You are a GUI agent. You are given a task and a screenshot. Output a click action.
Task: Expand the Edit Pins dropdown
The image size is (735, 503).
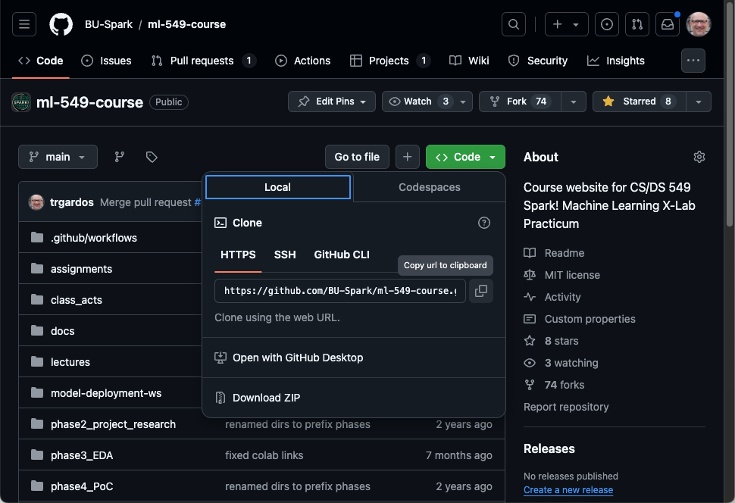332,102
